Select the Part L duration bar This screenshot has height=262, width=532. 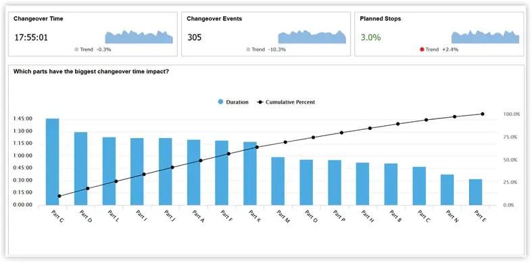pyautogui.click(x=109, y=171)
